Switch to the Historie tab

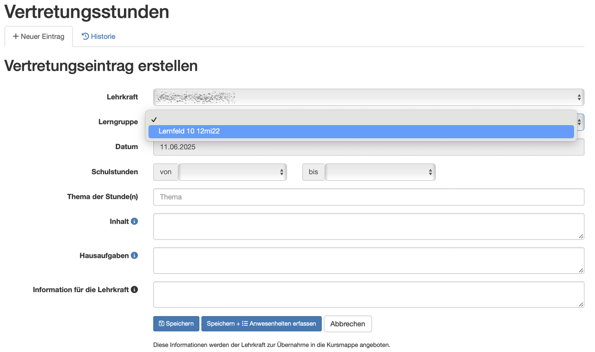pyautogui.click(x=99, y=36)
